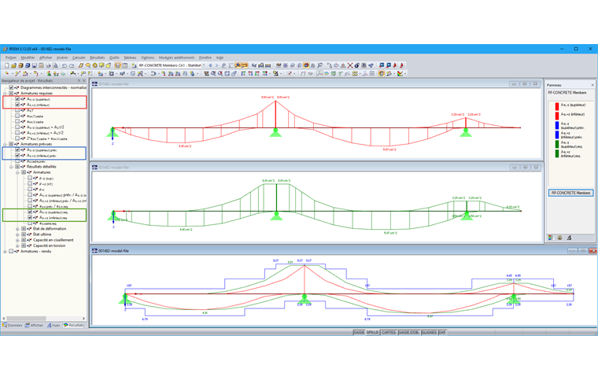598x380 pixels.
Task: Check the Armatures - rendu checkbox
Action: 11,251
